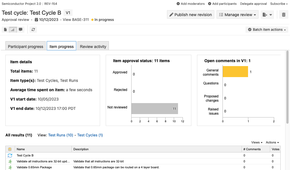Open the Manage review dropdown
The width and height of the screenshot is (290, 170).
click(238, 15)
